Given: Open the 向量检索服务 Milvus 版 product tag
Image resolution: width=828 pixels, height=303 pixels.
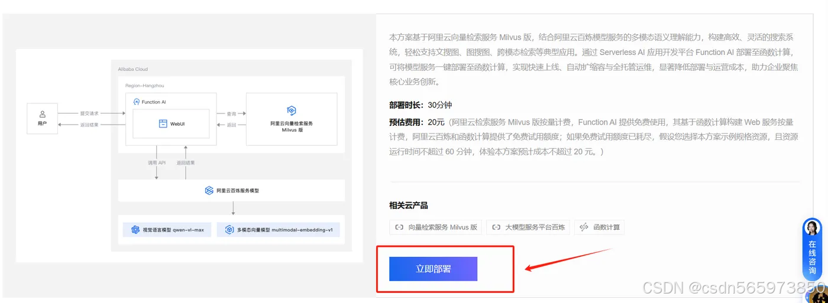Looking at the screenshot, I should (435, 227).
